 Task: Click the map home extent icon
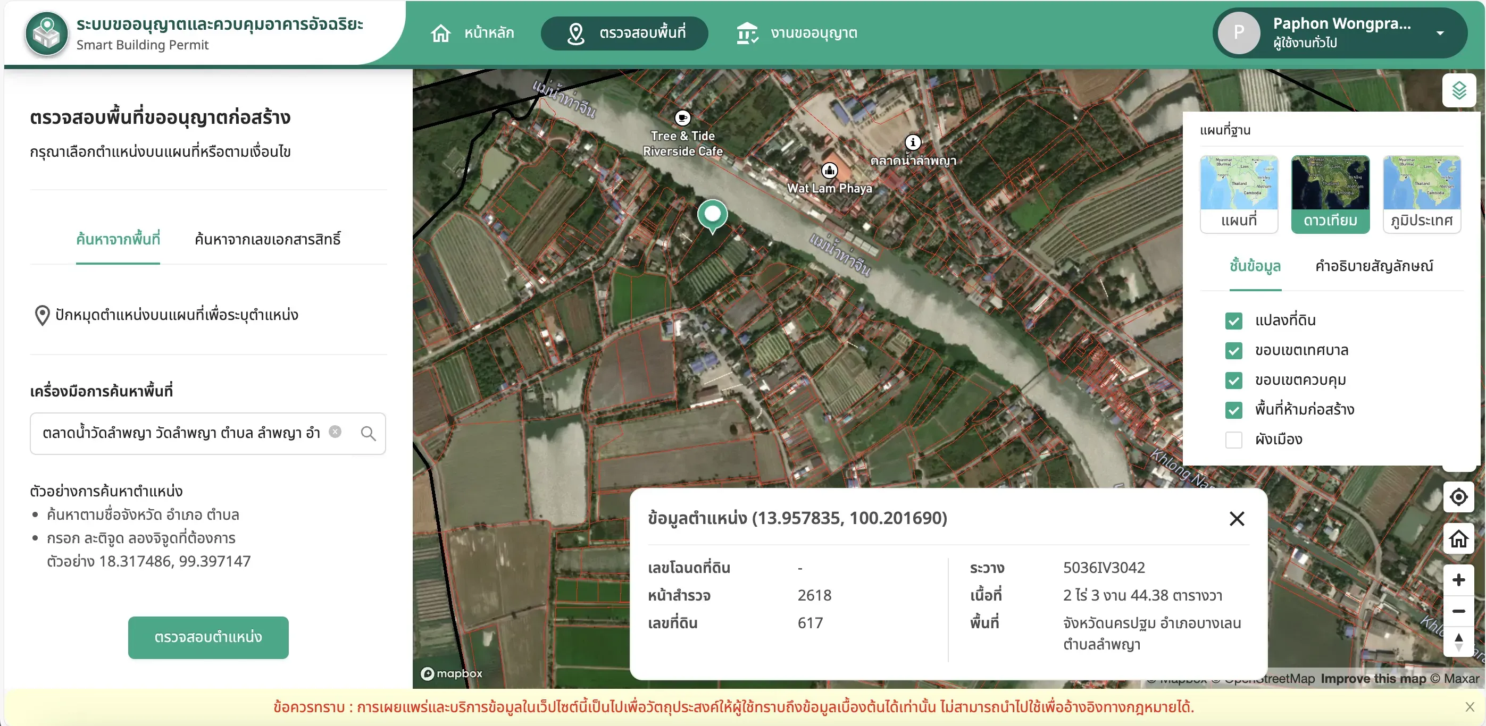1459,538
